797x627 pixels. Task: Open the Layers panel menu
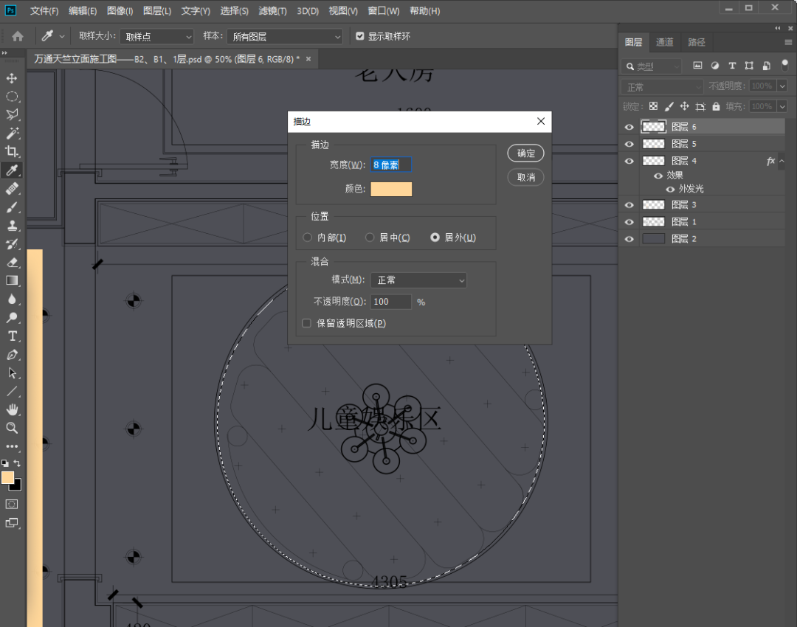[788, 42]
